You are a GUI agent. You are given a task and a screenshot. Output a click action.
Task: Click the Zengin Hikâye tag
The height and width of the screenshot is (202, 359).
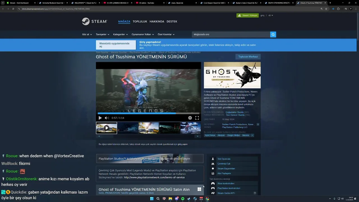(233, 135)
